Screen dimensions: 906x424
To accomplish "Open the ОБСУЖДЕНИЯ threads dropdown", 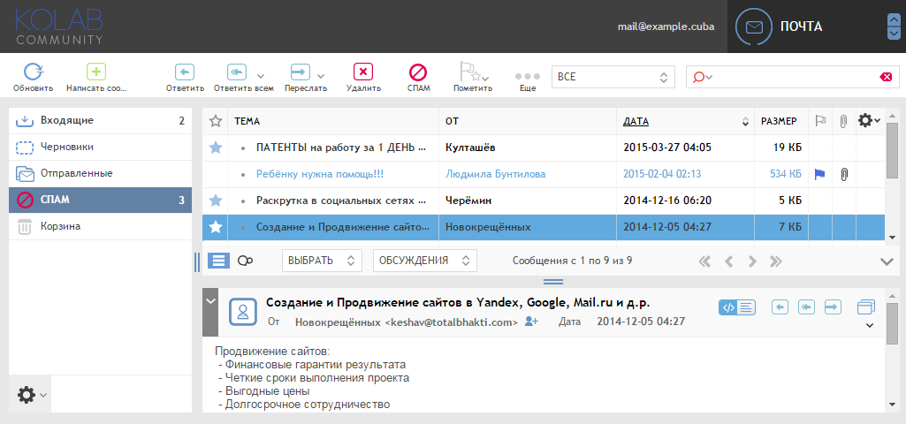I will [424, 261].
